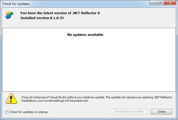This screenshot has width=178, height=120.
Task: Click the 'Check for Updates' title bar text
Action: pyautogui.click(x=16, y=4)
